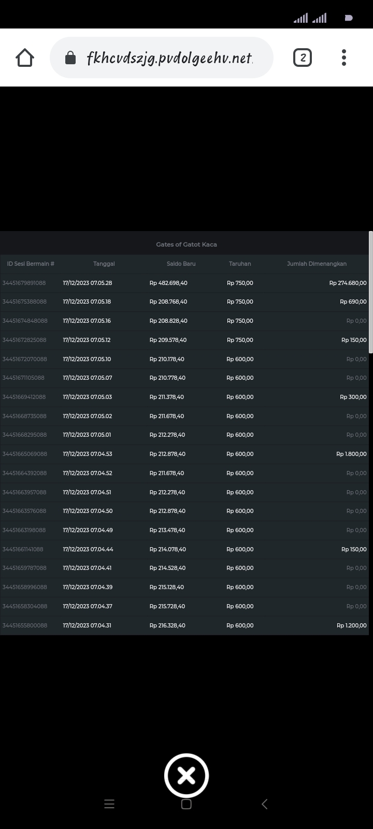
Task: Open the three-dot browser menu
Action: click(343, 58)
